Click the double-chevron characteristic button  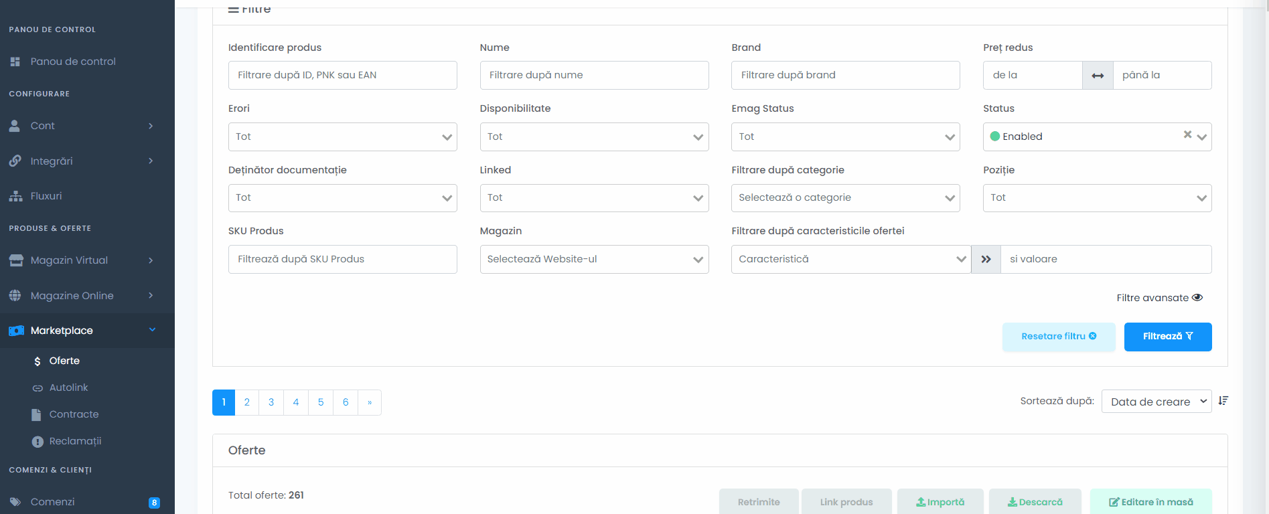pyautogui.click(x=986, y=260)
